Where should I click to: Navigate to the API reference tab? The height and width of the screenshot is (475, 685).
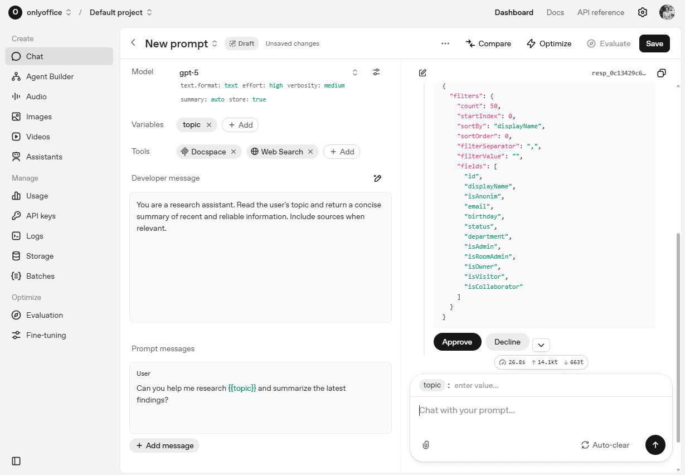pyautogui.click(x=601, y=12)
